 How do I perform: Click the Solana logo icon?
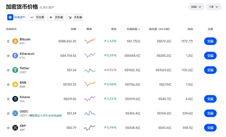click(x=15, y=99)
